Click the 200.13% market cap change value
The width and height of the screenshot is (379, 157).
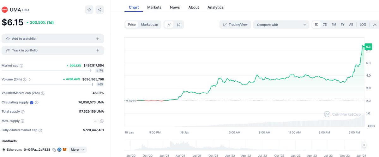click(74, 66)
